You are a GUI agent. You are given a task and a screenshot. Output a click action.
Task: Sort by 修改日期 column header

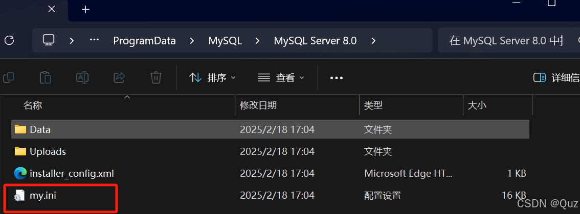pos(258,105)
